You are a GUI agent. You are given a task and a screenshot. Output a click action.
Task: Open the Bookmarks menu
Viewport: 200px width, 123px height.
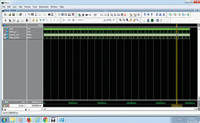44,7
